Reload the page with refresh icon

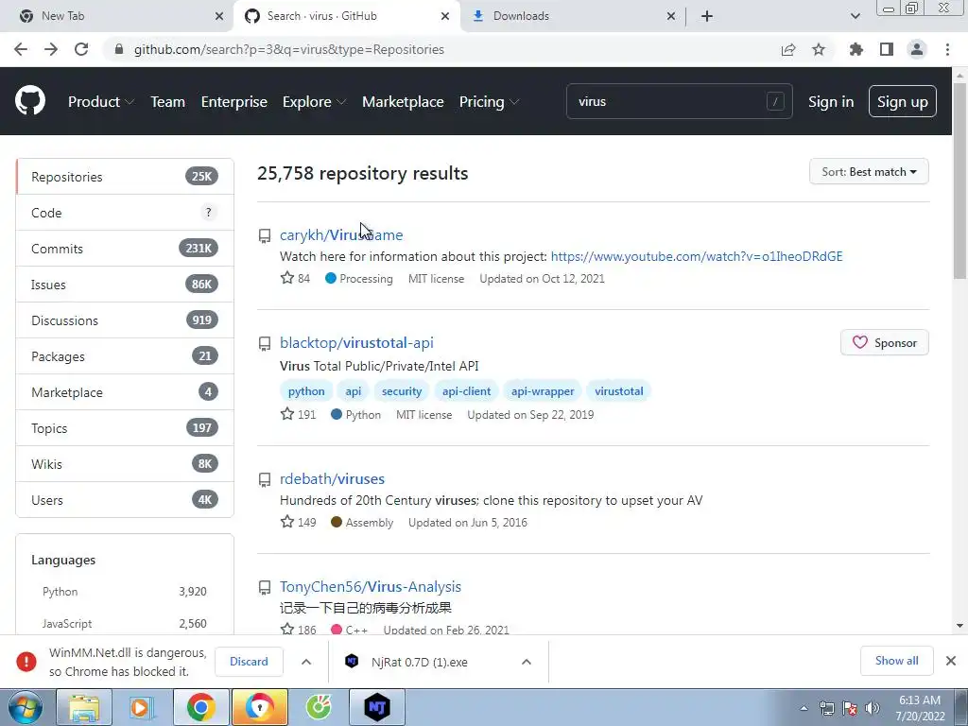(x=81, y=49)
